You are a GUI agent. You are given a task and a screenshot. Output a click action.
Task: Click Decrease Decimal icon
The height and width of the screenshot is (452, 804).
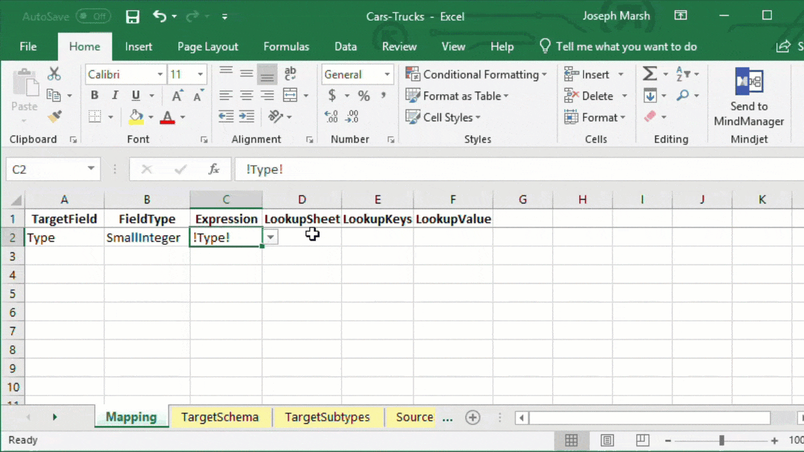352,117
